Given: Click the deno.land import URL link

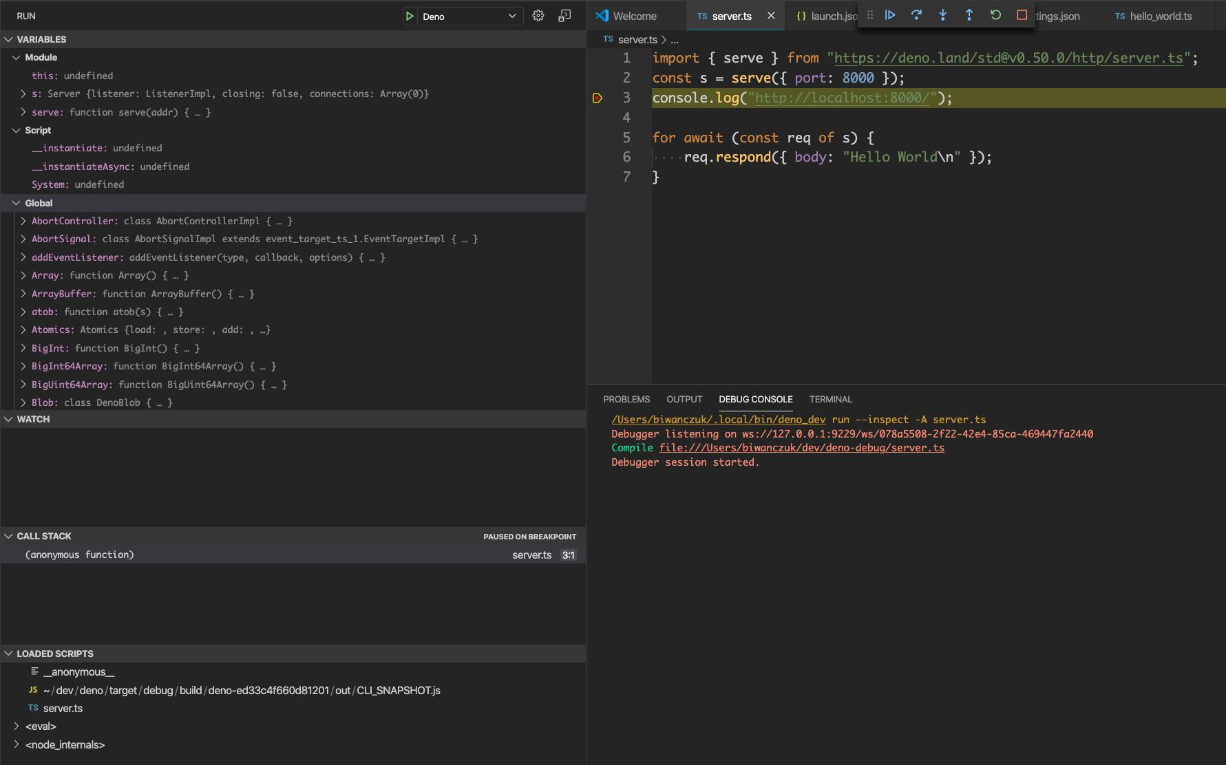Looking at the screenshot, I should point(1008,58).
